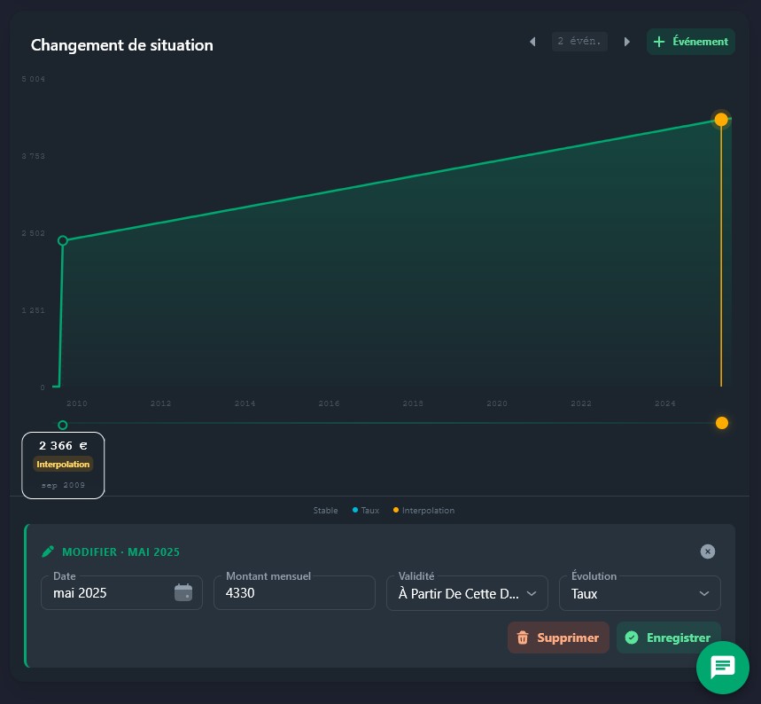This screenshot has height=704, width=761.
Task: Select the orange marker on timeline track
Action: click(721, 423)
